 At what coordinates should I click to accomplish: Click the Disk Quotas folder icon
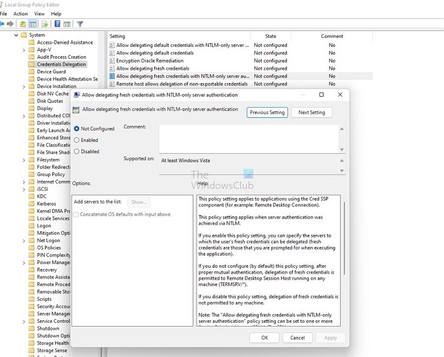32,101
